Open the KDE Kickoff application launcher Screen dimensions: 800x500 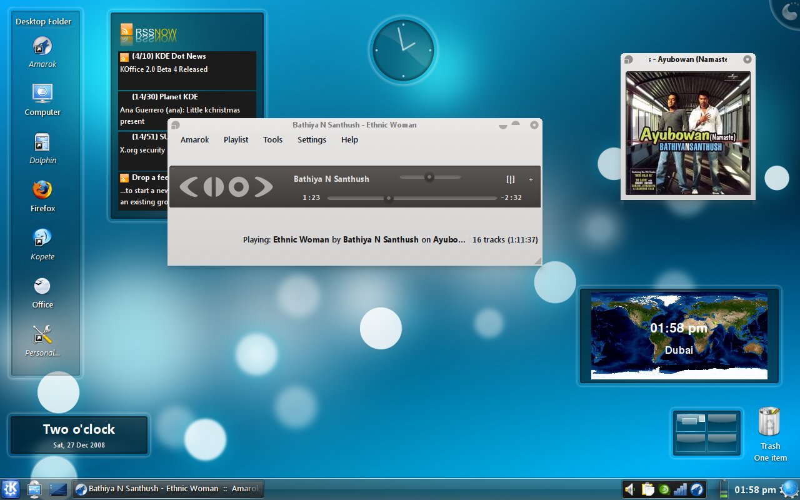11,489
